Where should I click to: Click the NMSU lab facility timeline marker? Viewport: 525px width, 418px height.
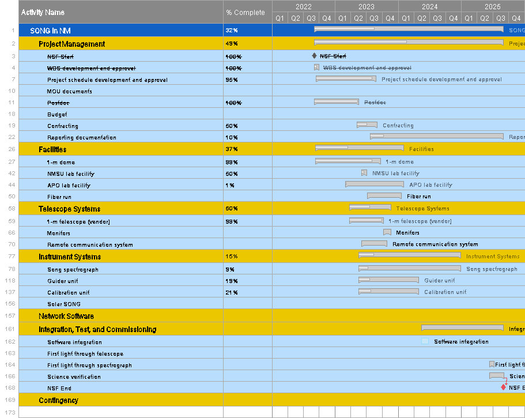tap(364, 173)
